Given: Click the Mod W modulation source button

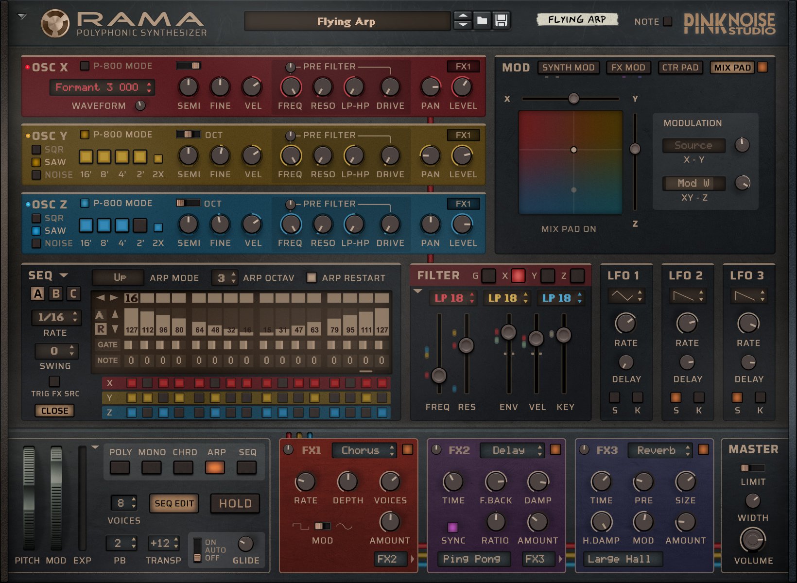Looking at the screenshot, I should coord(694,183).
